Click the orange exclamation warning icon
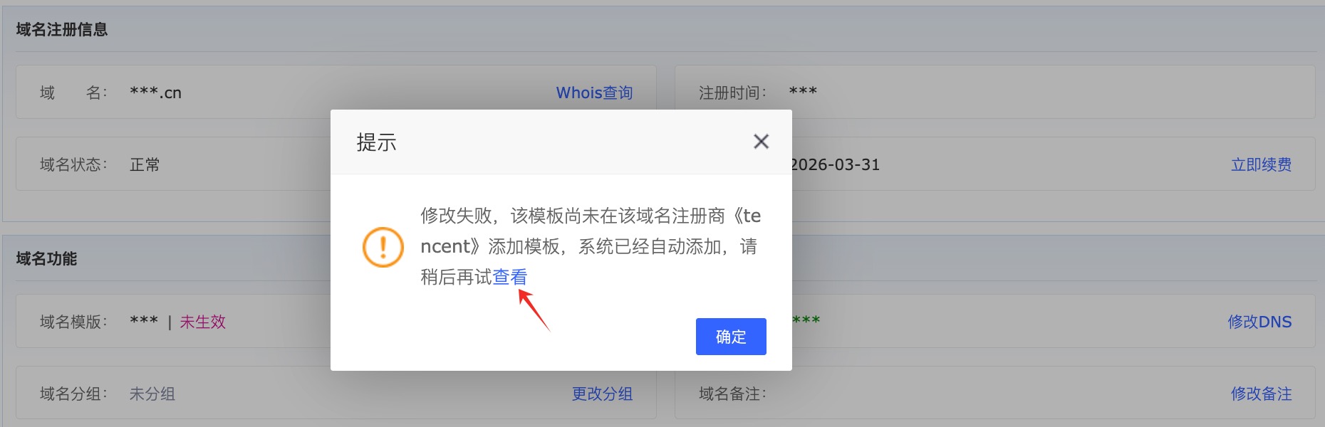 (x=383, y=247)
